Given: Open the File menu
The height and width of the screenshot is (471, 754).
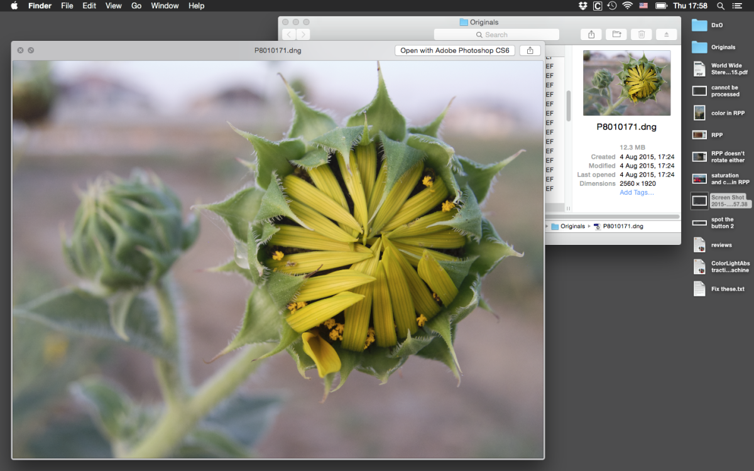Looking at the screenshot, I should 67,6.
